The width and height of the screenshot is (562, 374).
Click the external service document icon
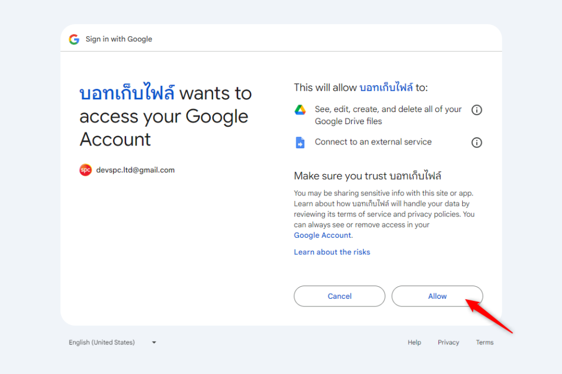pos(300,143)
